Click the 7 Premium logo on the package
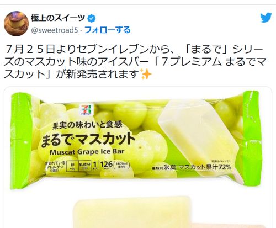Viewport: 276px width, 228px height. [x=87, y=110]
